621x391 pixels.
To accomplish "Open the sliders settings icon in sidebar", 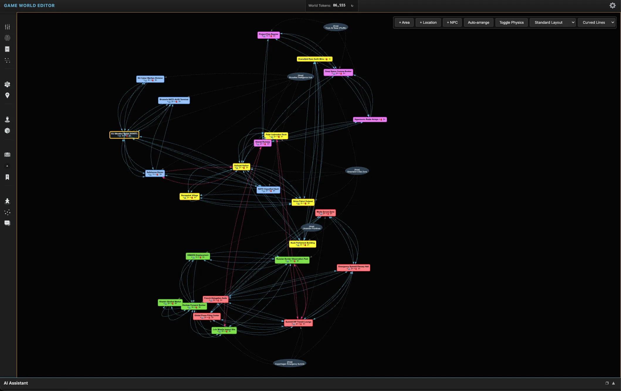I will coord(7,27).
